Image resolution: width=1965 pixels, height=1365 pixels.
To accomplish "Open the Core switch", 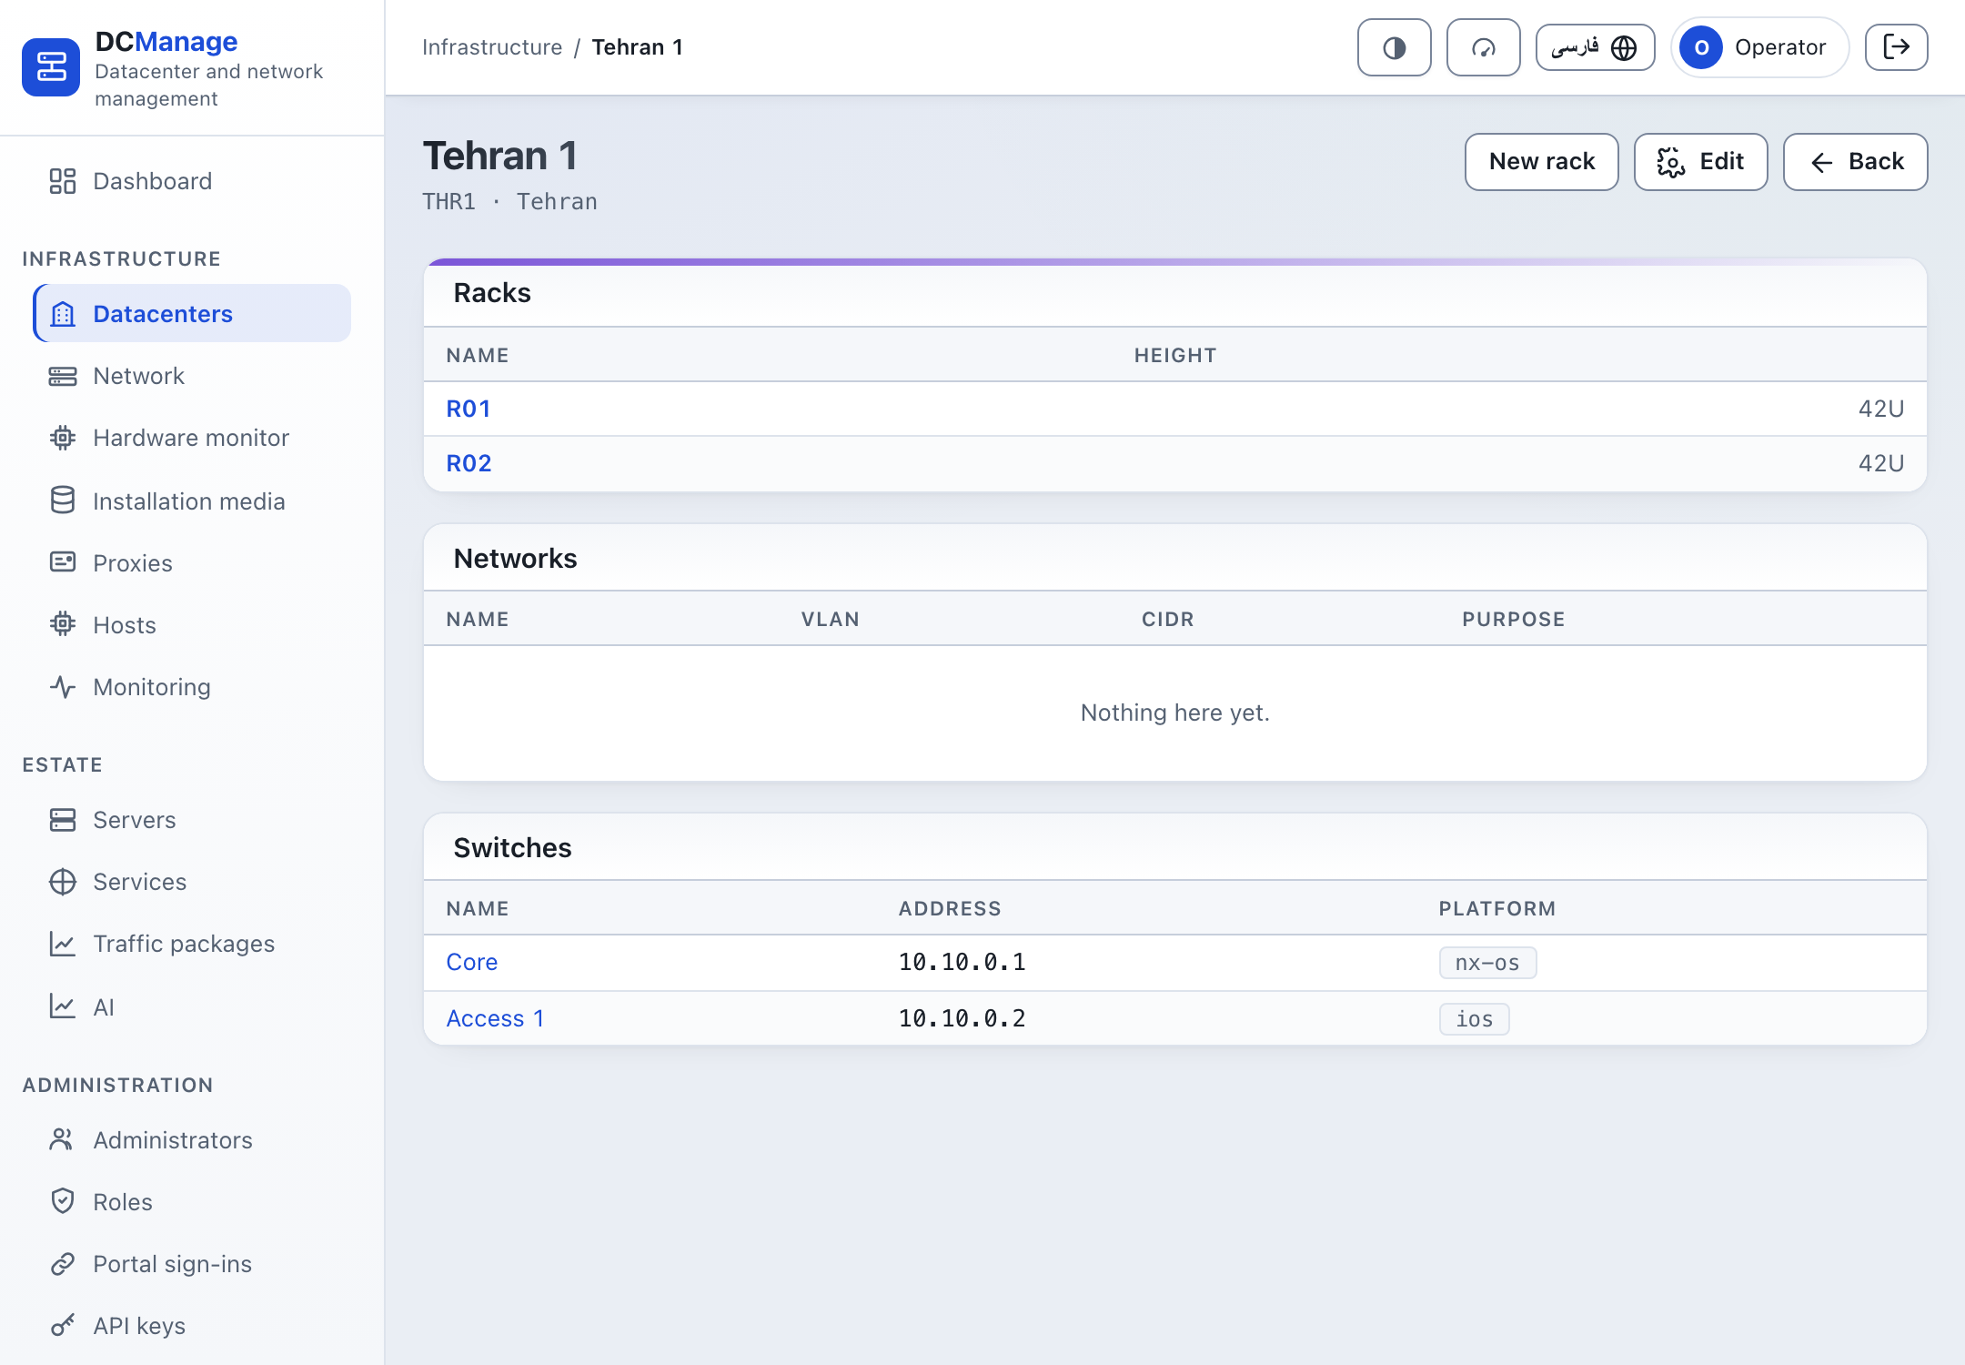I will pos(472,962).
